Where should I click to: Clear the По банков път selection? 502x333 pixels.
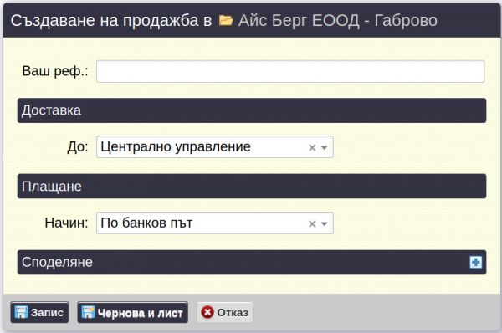click(312, 223)
